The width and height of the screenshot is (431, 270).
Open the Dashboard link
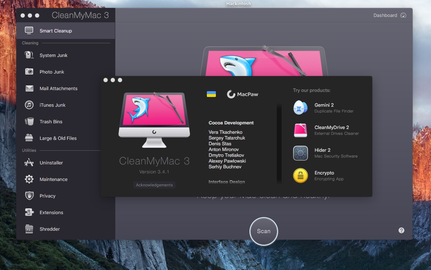tap(385, 16)
